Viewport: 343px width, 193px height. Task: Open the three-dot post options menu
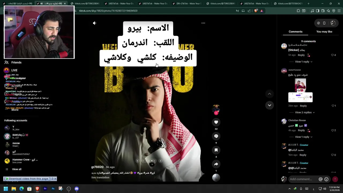(x=203, y=23)
